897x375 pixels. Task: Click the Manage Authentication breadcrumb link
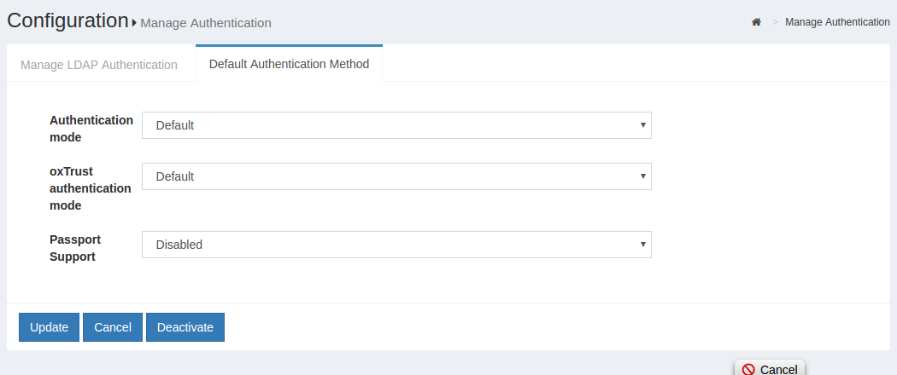point(837,22)
